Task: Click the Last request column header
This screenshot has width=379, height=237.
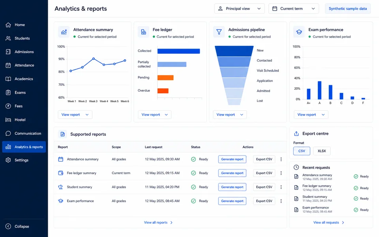Action: tap(154, 147)
